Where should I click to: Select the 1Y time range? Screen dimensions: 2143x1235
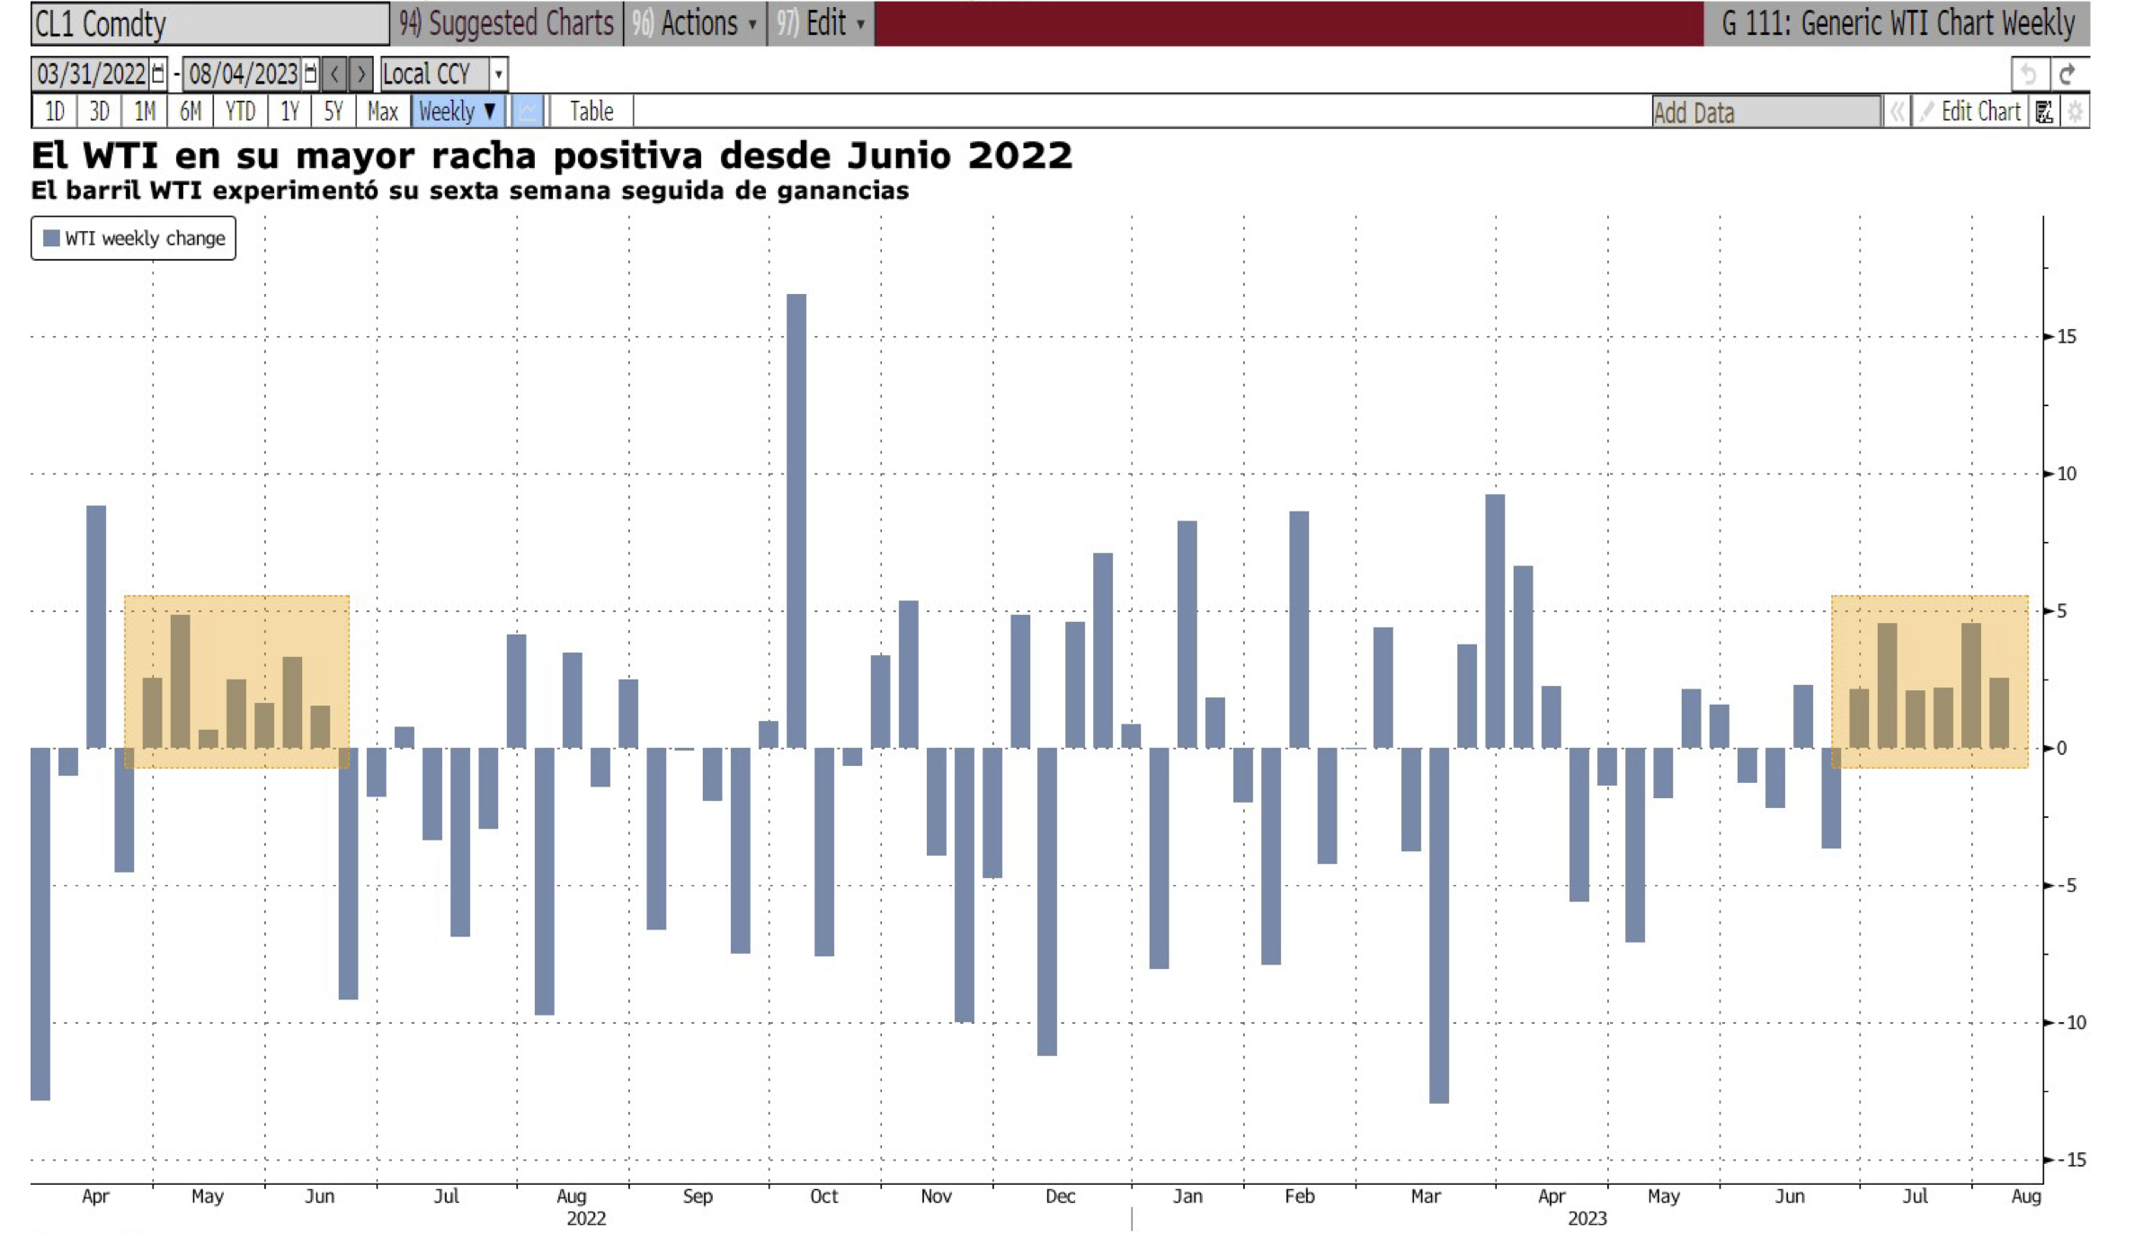pos(289,111)
